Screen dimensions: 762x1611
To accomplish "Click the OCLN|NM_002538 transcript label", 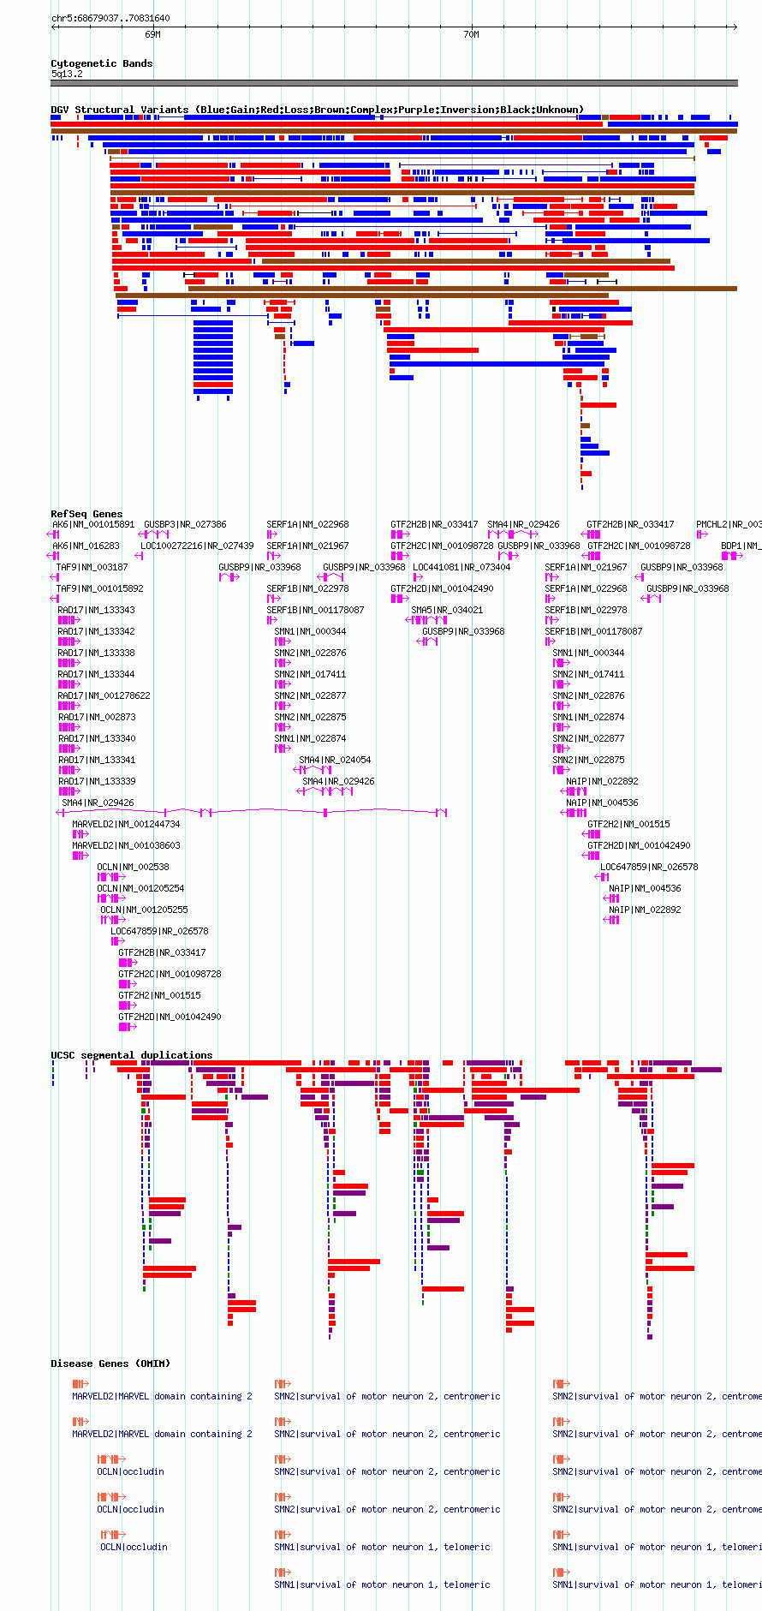I will click(133, 867).
